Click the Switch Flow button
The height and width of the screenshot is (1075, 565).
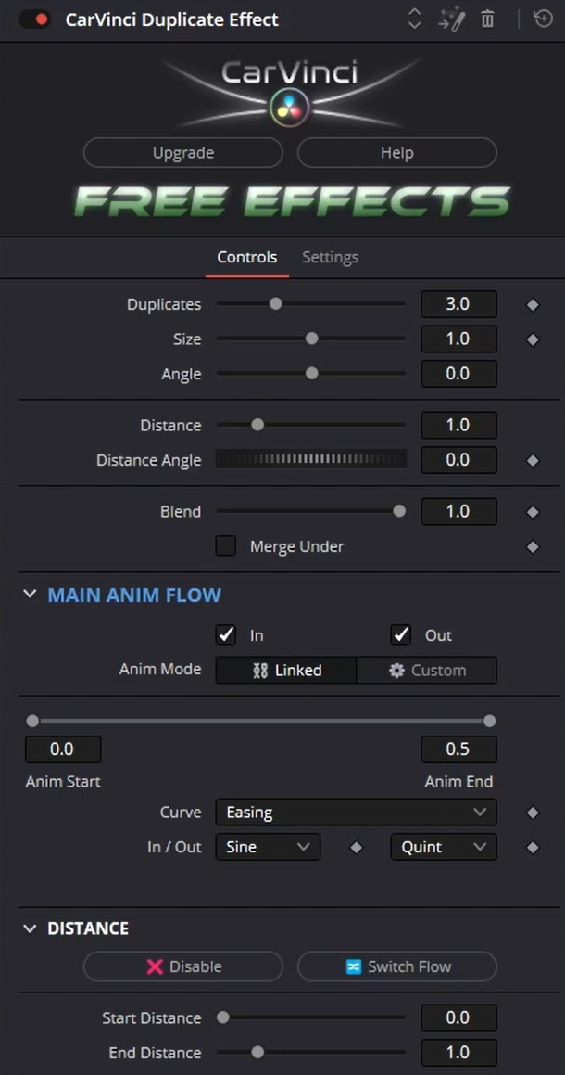point(397,966)
